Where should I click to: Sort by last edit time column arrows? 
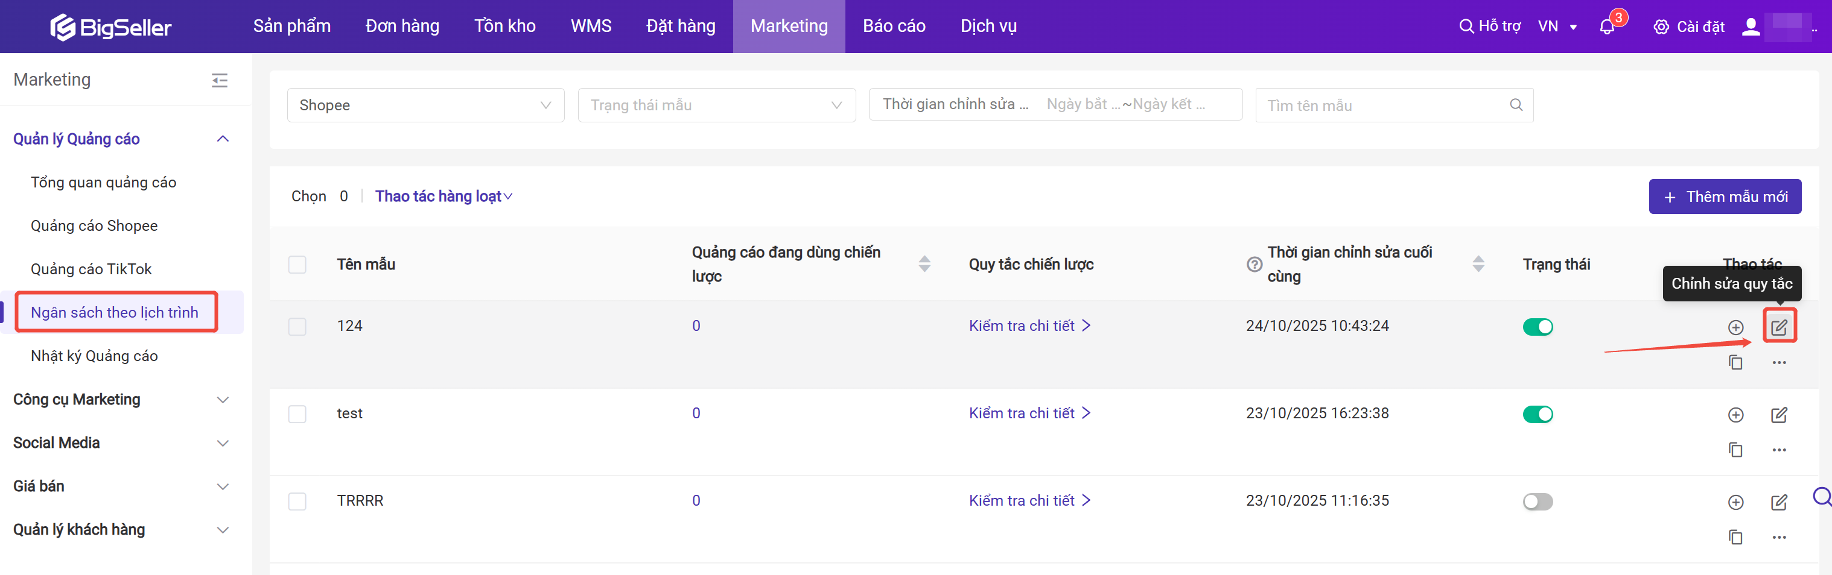pos(1478,265)
